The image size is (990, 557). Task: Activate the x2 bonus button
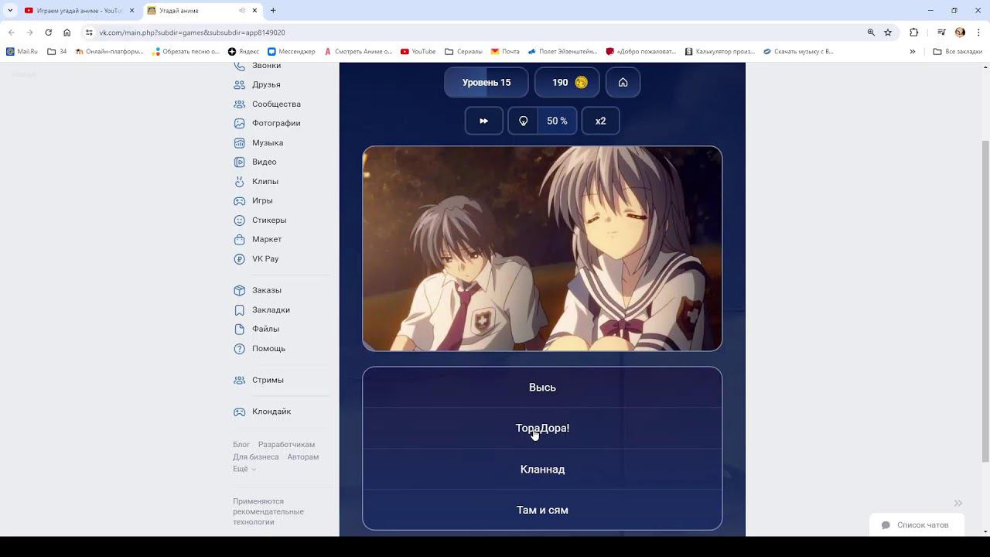point(600,121)
